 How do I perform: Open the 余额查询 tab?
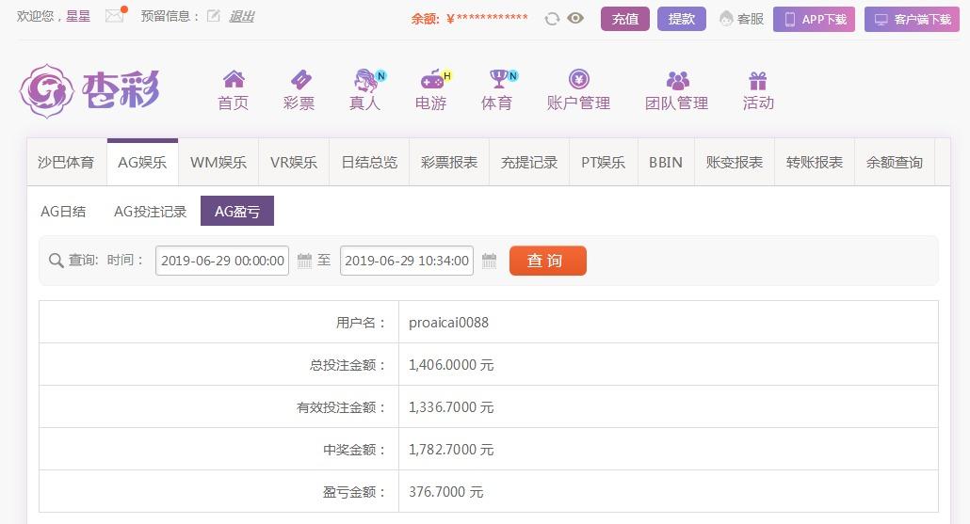pyautogui.click(x=895, y=163)
